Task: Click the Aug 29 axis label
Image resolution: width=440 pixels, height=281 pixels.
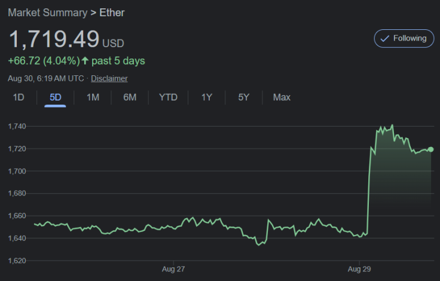Action: pyautogui.click(x=359, y=269)
